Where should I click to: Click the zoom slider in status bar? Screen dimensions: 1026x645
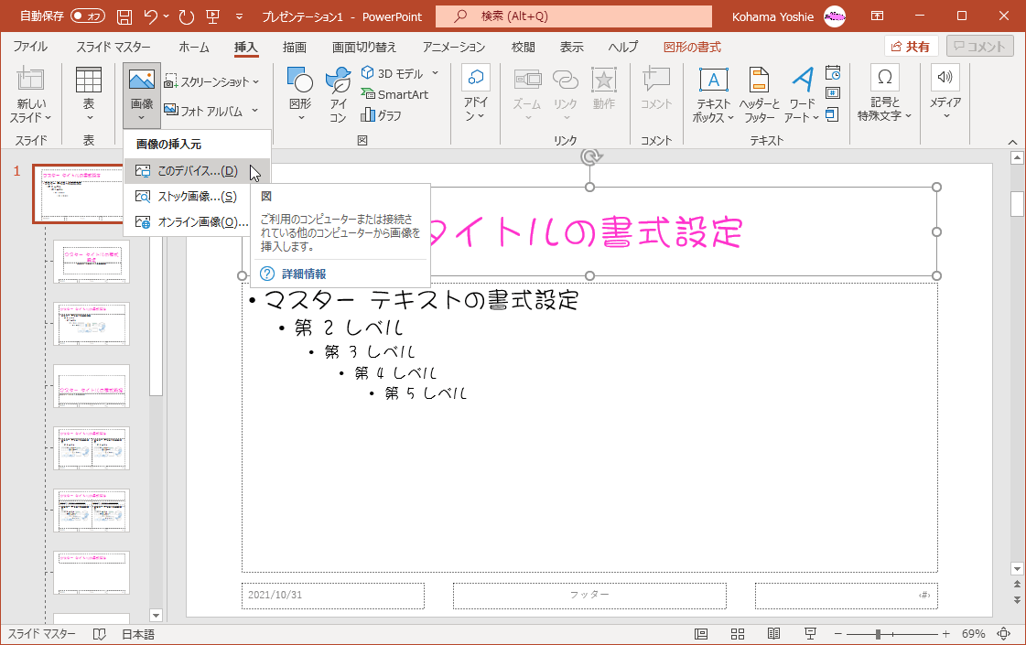878,634
